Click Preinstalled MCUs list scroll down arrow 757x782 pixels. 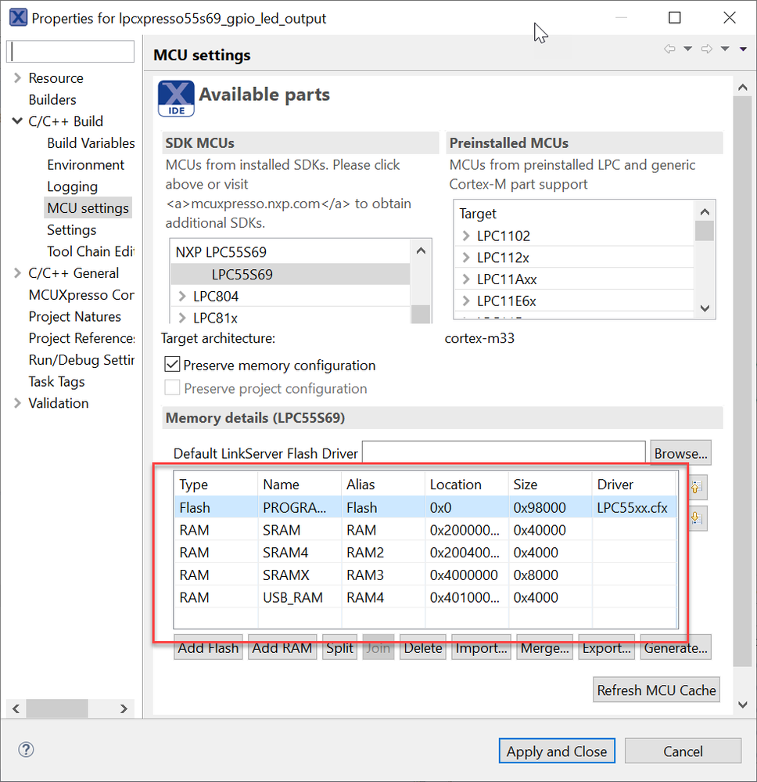705,308
